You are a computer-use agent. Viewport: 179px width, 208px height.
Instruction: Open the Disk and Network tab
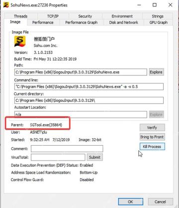pos(123,22)
